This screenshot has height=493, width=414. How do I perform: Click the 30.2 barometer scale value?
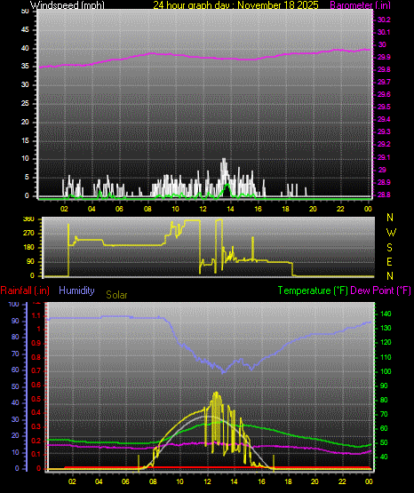pyautogui.click(x=384, y=20)
